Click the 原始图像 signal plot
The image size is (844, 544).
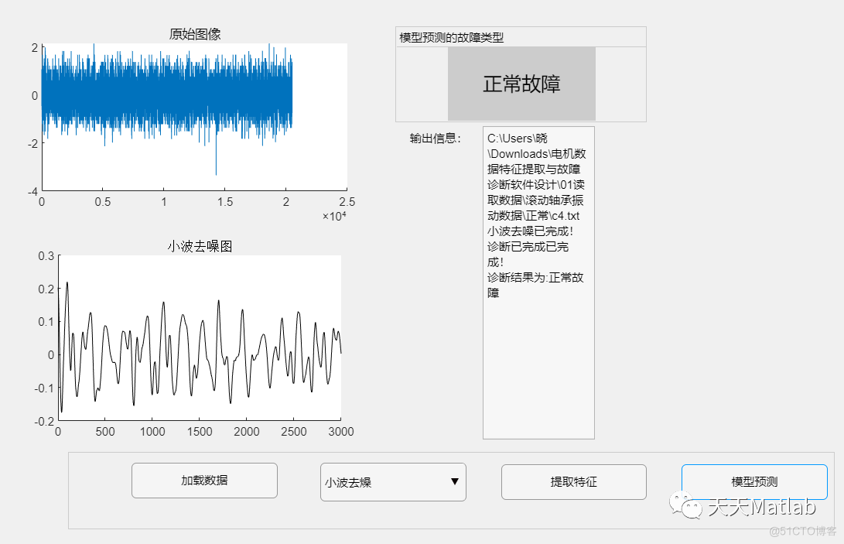[x=194, y=118]
